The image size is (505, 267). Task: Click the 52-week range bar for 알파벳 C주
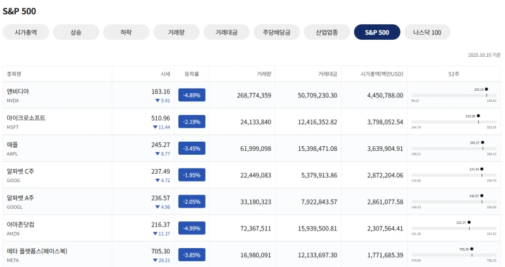pyautogui.click(x=454, y=176)
